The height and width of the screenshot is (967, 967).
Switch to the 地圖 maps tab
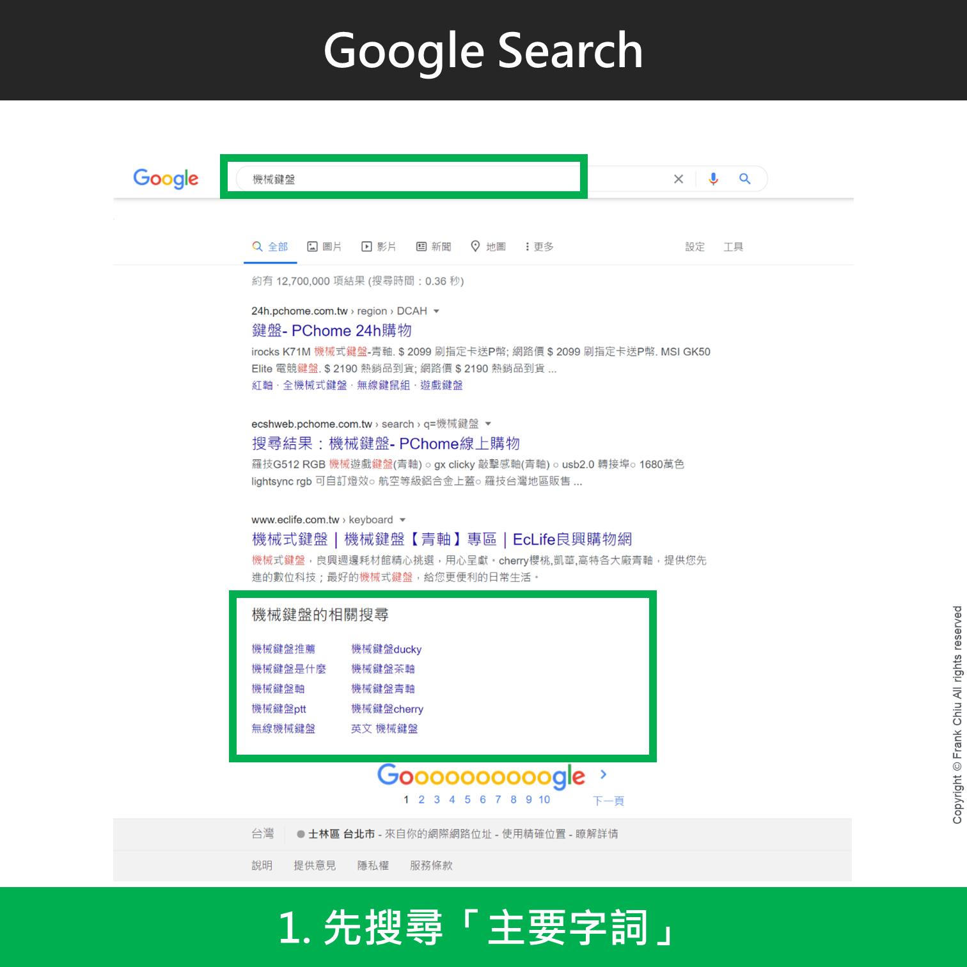(488, 247)
